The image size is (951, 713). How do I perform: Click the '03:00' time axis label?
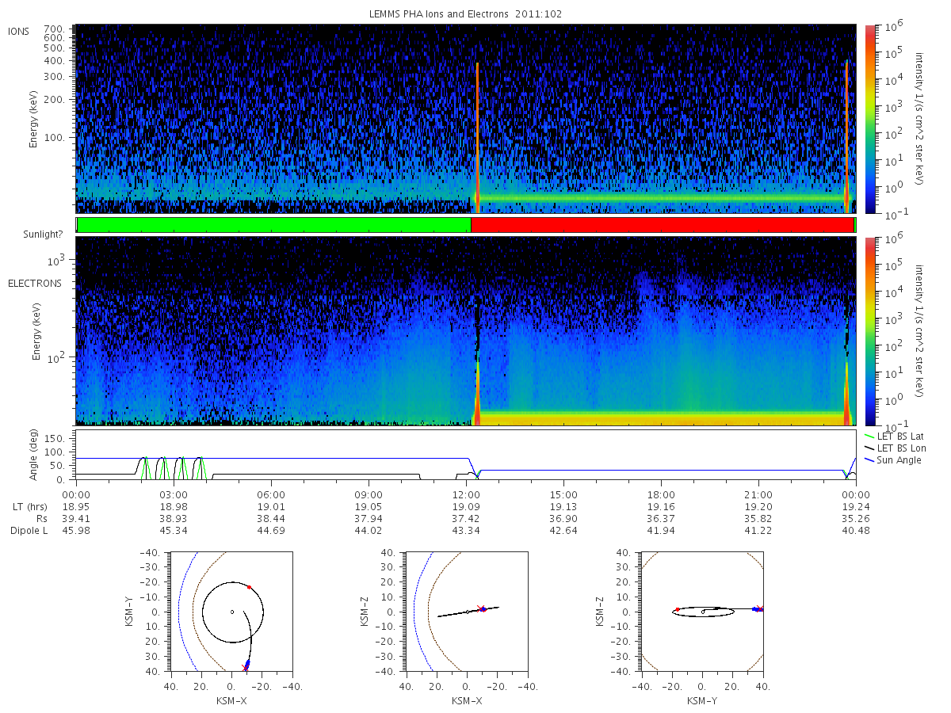click(174, 494)
